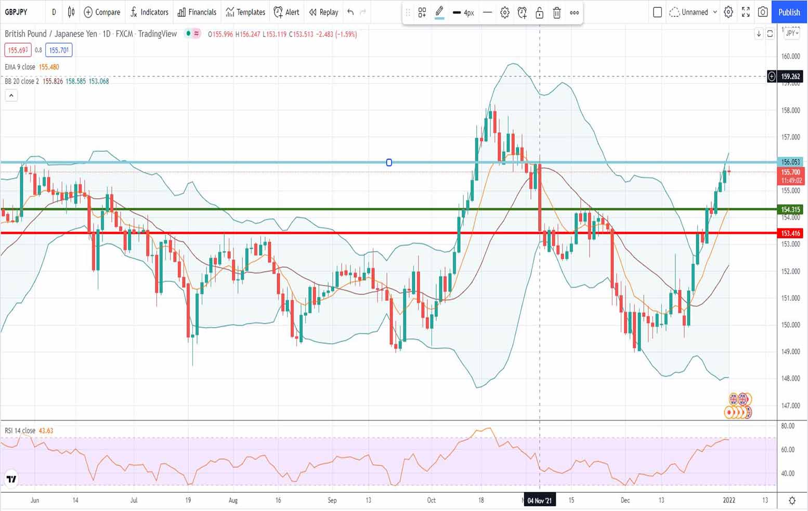Viewport: 808px width, 511px height.
Task: Open drawing template grid icon
Action: pyautogui.click(x=422, y=12)
